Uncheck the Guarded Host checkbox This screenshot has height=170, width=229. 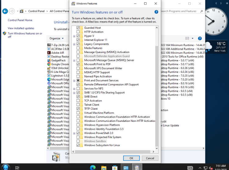coord(78,28)
